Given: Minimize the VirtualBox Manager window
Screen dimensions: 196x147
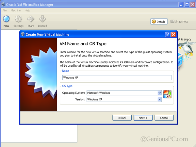Looking at the screenshot, I should click(181, 5).
